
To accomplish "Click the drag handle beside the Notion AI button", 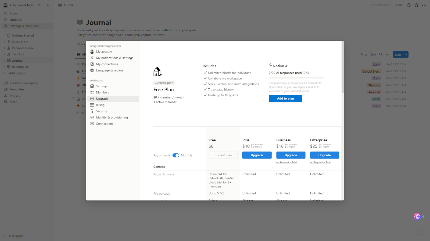I will pyautogui.click(x=423, y=216).
